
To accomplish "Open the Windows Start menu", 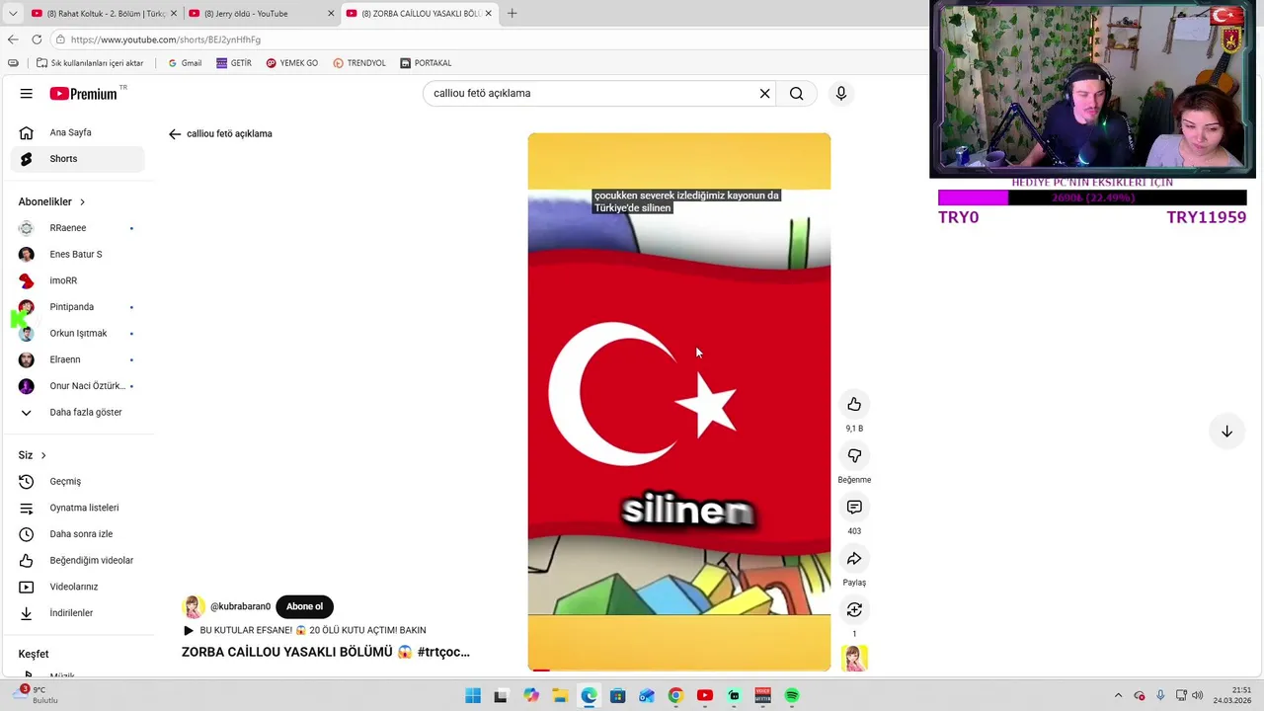I will tap(473, 696).
